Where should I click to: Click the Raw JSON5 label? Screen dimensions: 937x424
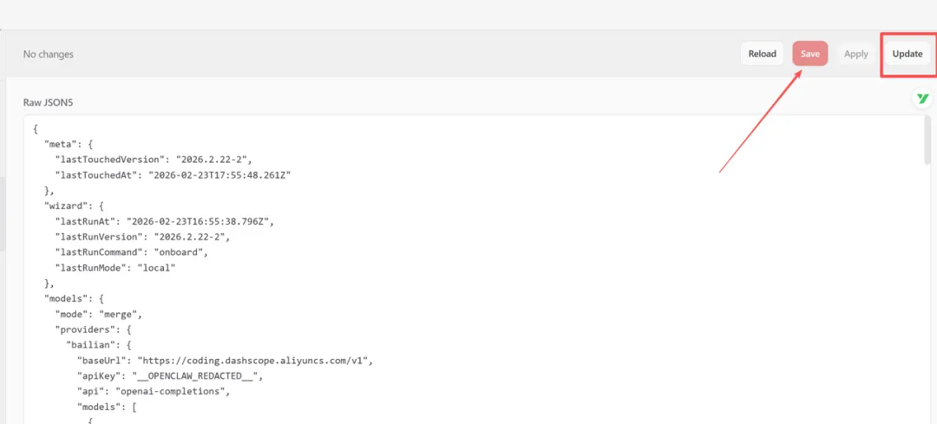pos(48,102)
